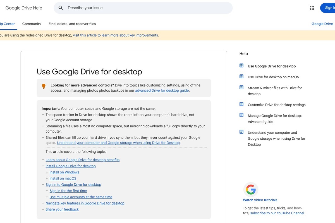Focus the Describe your issue search field
The height and width of the screenshot is (223, 335).
click(143, 8)
